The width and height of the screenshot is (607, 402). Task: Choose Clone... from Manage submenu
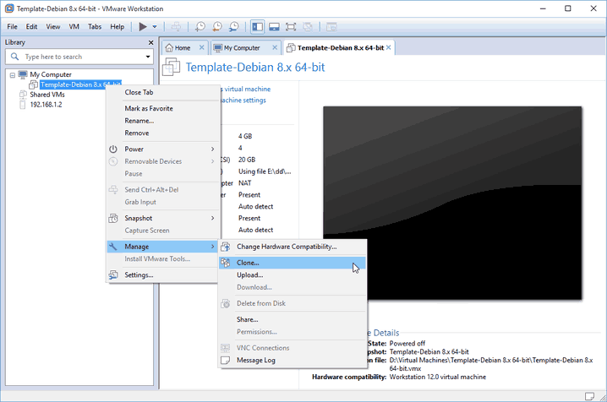tap(249, 263)
